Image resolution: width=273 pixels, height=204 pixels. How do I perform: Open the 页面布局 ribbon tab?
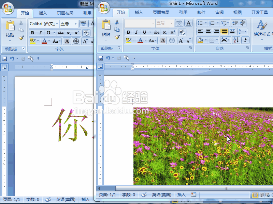pyautogui.click(x=161, y=12)
